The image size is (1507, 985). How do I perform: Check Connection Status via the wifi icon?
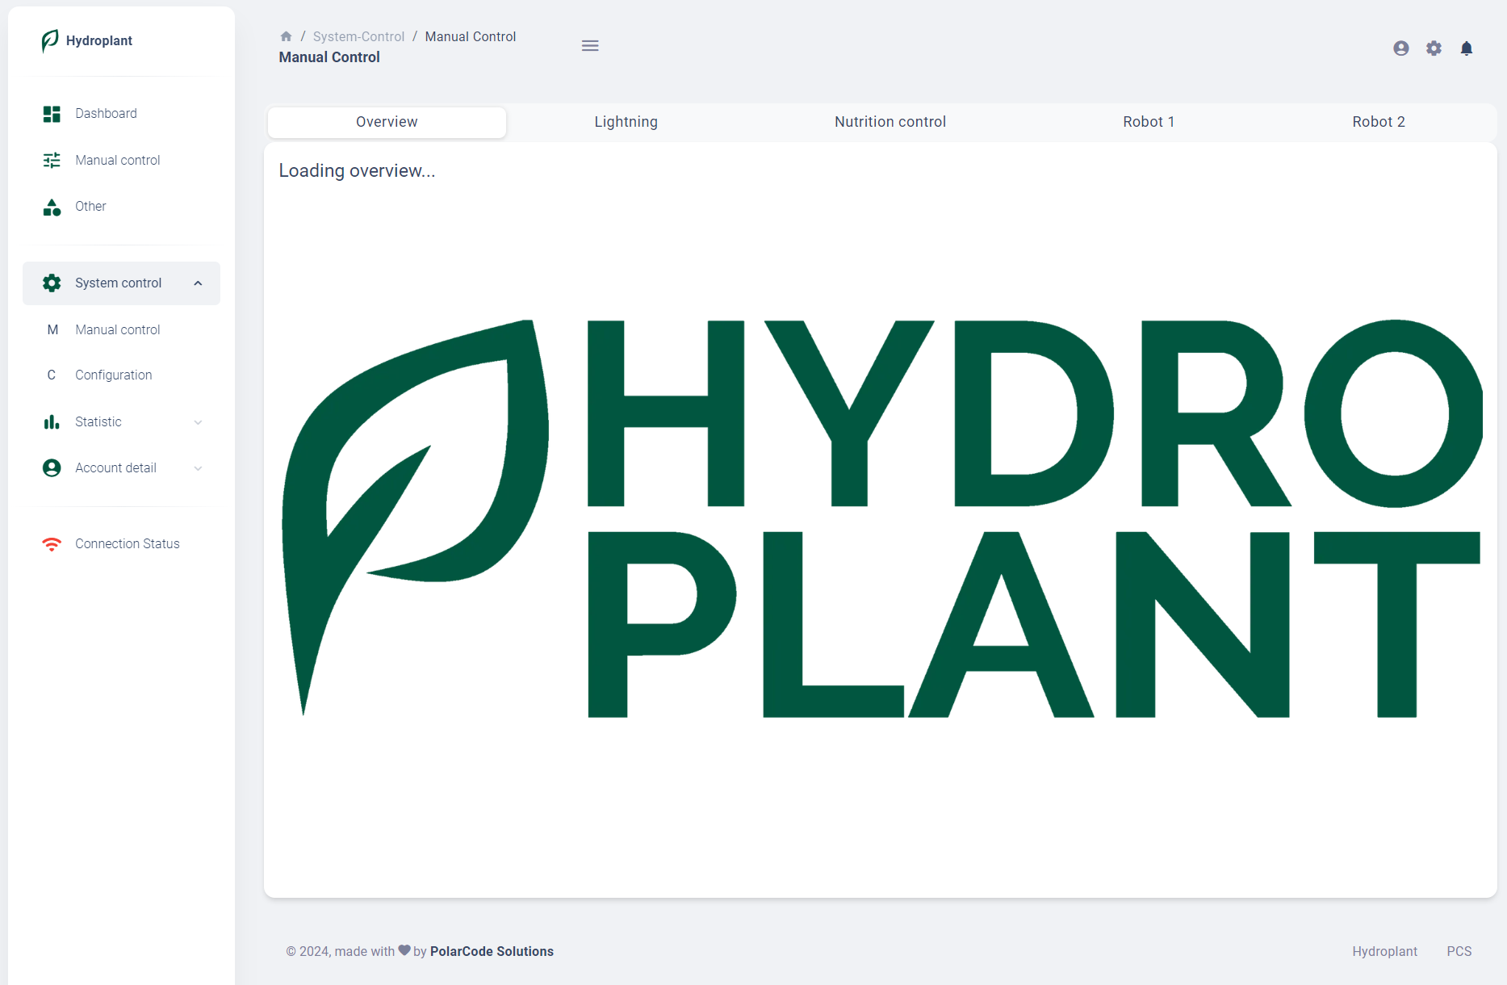(51, 543)
